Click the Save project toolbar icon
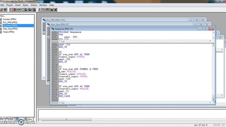Viewport: 226px width, 127px height. [x=5, y=10]
